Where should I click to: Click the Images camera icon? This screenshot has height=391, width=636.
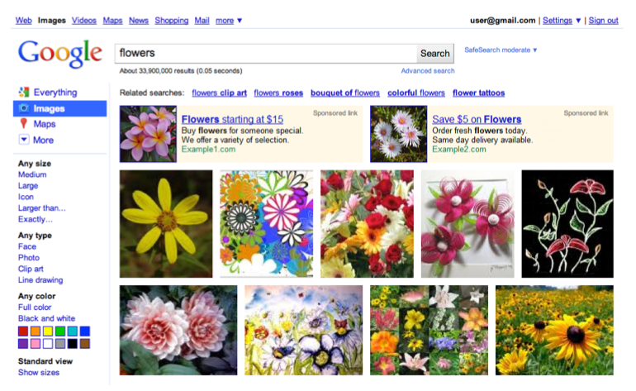24,108
